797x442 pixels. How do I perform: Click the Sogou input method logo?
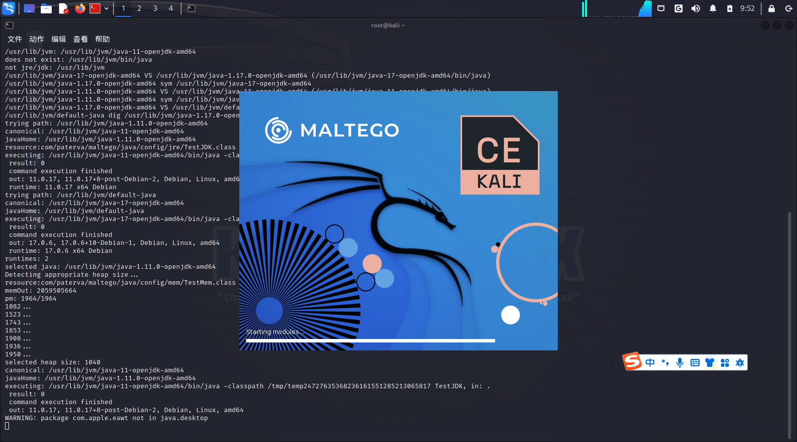(x=632, y=361)
